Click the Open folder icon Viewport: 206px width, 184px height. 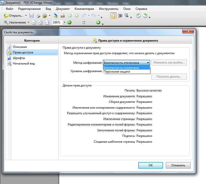[x=6, y=16]
